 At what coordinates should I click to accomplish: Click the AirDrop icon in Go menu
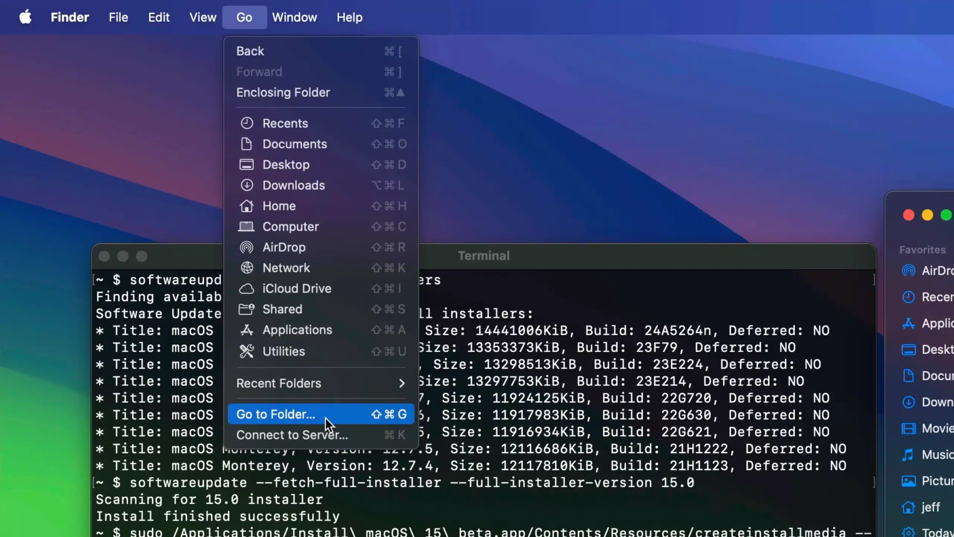tap(247, 247)
